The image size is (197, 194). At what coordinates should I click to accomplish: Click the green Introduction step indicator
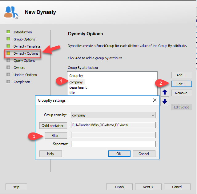(8, 32)
